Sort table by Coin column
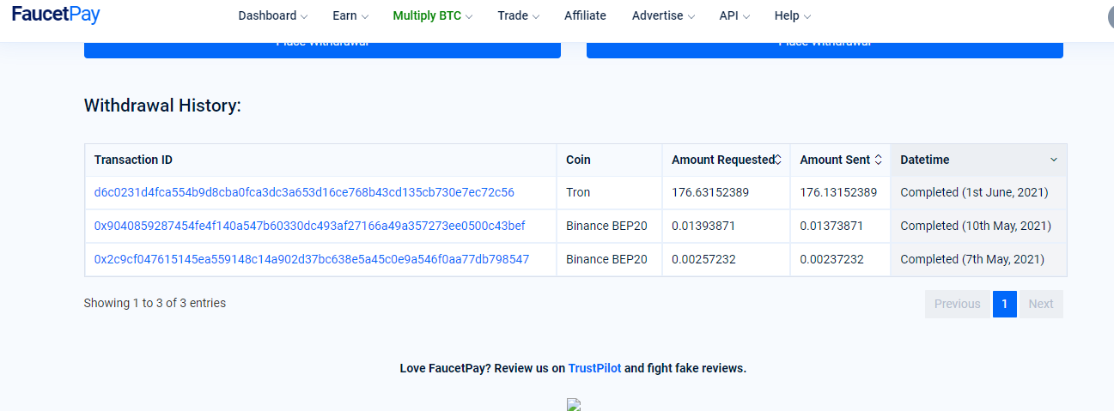Viewport: 1114px width, 411px height. pos(609,160)
